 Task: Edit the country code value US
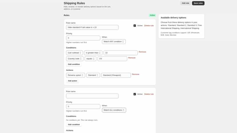[x=112, y=59]
